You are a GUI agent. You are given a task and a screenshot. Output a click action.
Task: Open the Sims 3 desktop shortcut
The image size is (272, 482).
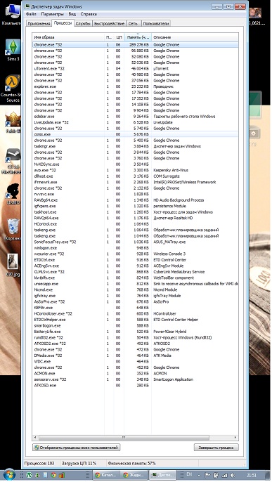13,50
